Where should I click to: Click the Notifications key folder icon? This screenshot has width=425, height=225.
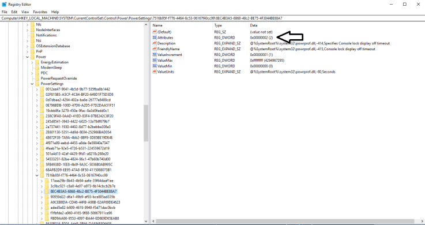pyautogui.click(x=32, y=35)
